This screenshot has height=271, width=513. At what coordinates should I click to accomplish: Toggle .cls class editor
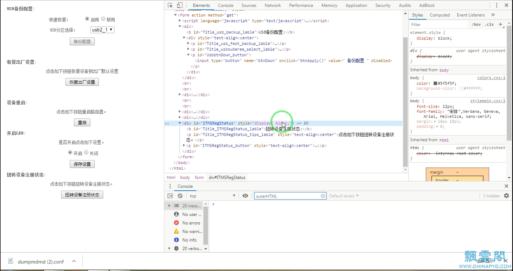pyautogui.click(x=489, y=24)
